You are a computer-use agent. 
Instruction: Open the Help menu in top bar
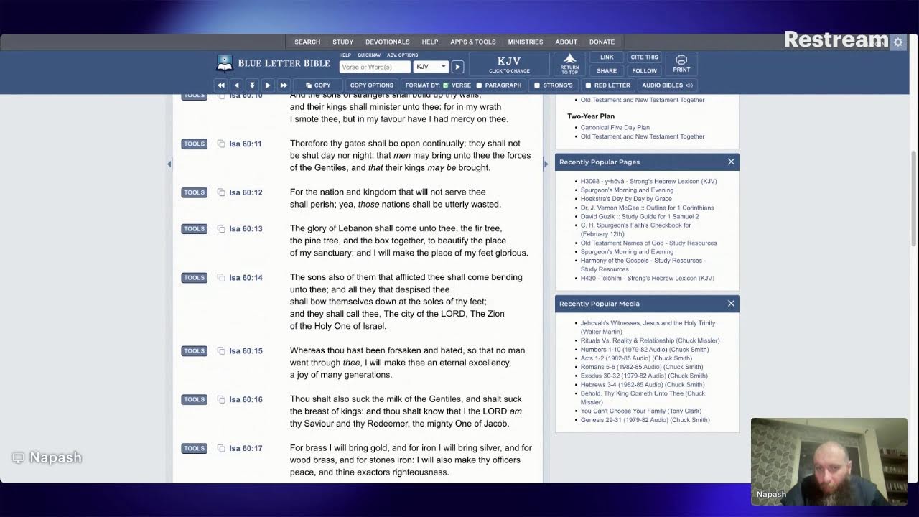pos(430,42)
